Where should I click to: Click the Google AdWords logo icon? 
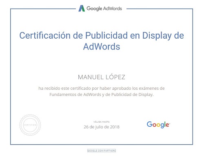point(82,9)
